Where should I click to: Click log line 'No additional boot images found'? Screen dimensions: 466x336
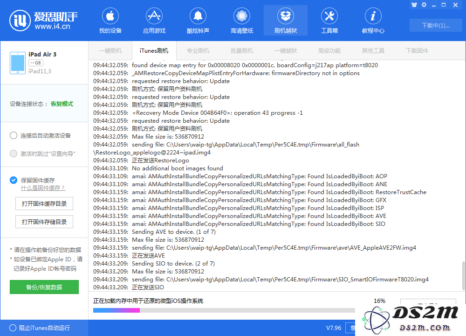158,168
